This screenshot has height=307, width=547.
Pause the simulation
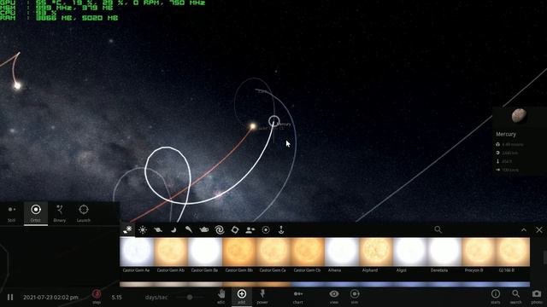pyautogui.click(x=10, y=298)
